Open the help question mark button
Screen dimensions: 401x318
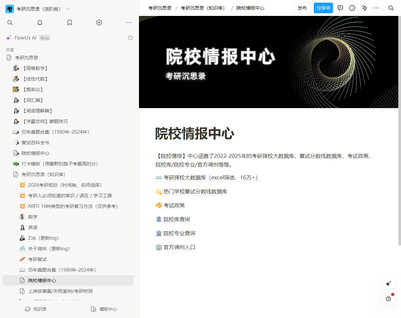[x=388, y=299]
